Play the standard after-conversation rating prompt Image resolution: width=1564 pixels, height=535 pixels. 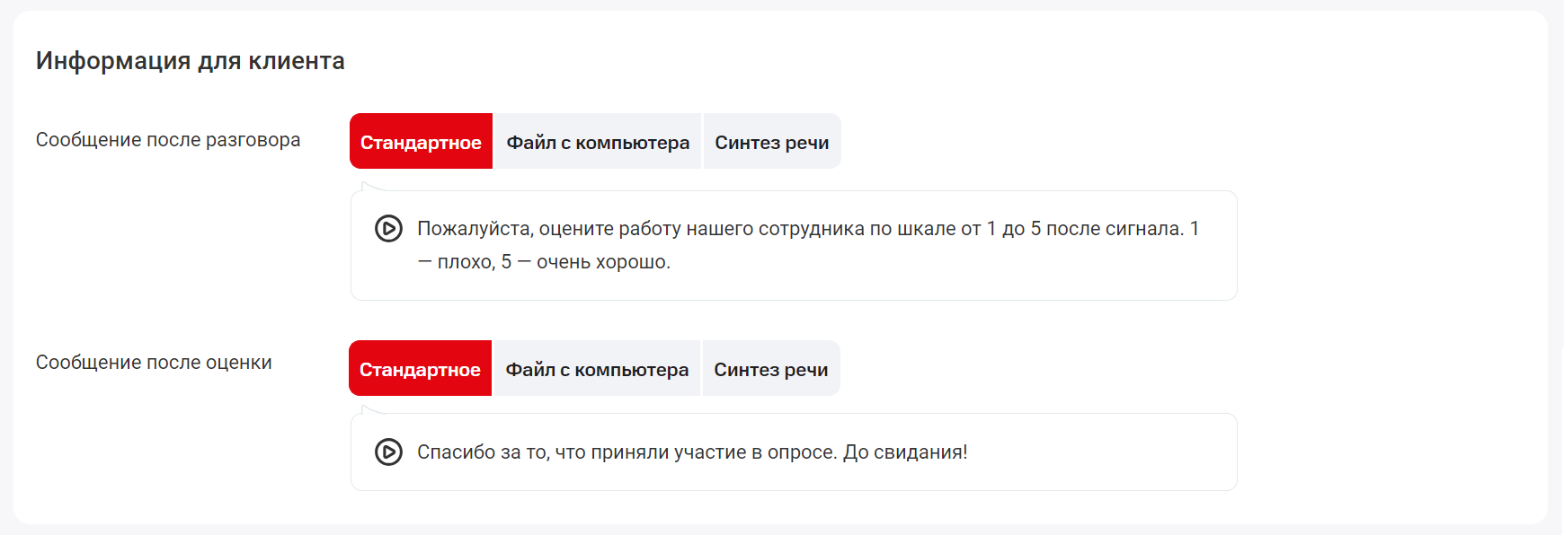(x=388, y=229)
